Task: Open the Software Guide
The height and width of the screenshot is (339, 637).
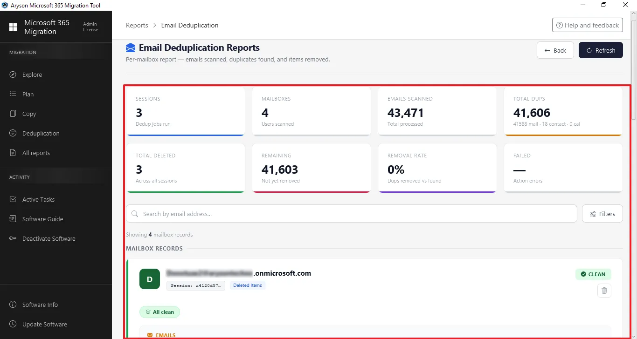Action: pyautogui.click(x=42, y=219)
